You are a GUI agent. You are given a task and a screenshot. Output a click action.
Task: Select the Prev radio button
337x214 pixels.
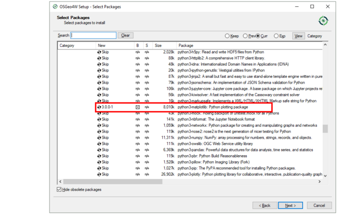point(245,36)
